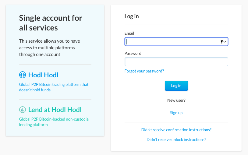Click the Global P2P Bitcoin trading platform description
The image size is (248, 155).
tap(54, 87)
